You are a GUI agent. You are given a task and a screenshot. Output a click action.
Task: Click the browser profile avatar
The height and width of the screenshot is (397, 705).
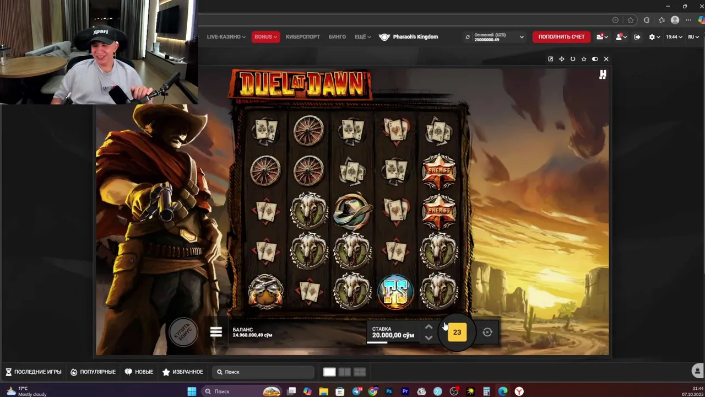[675, 20]
